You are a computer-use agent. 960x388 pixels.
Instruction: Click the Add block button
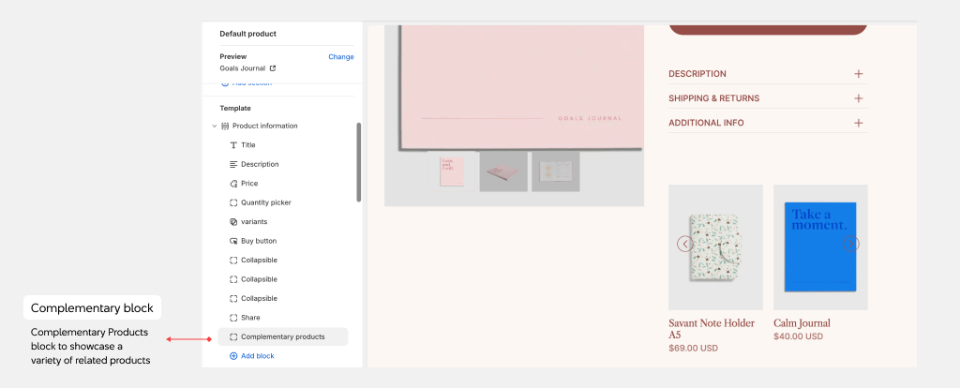pos(257,356)
